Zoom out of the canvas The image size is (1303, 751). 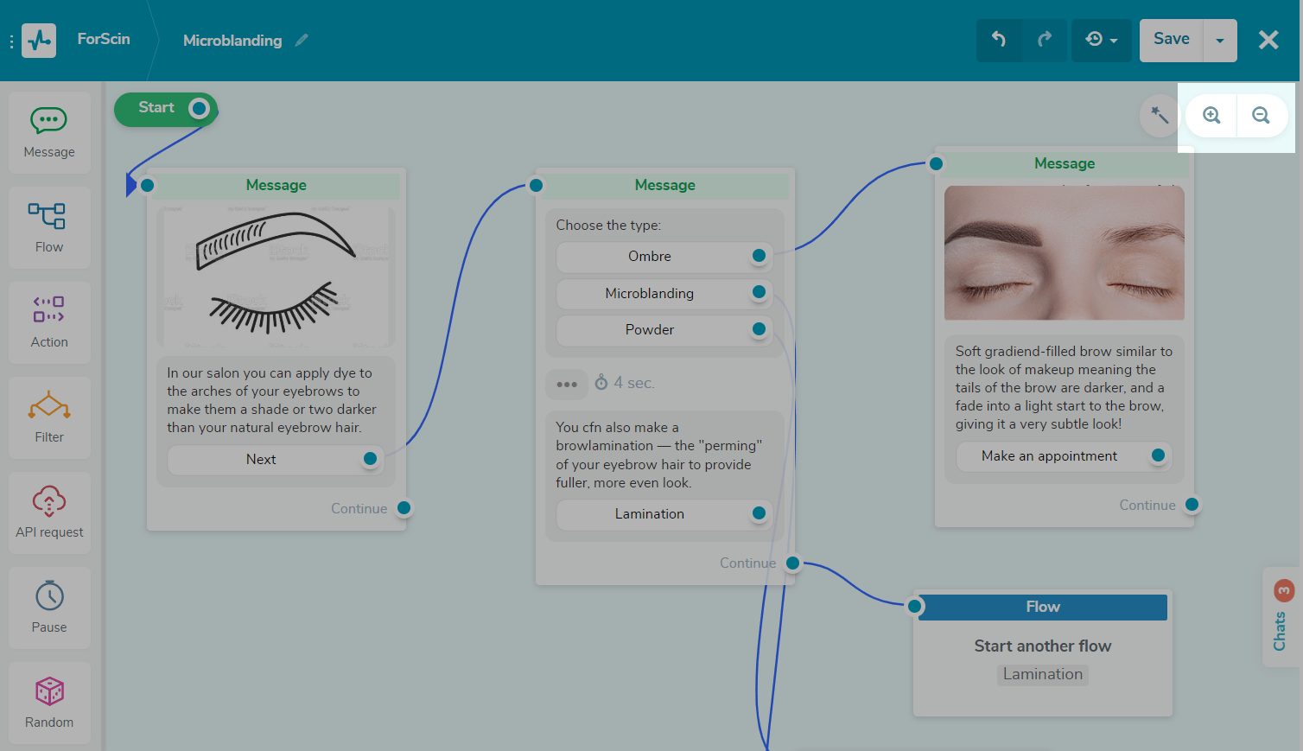[x=1262, y=115]
